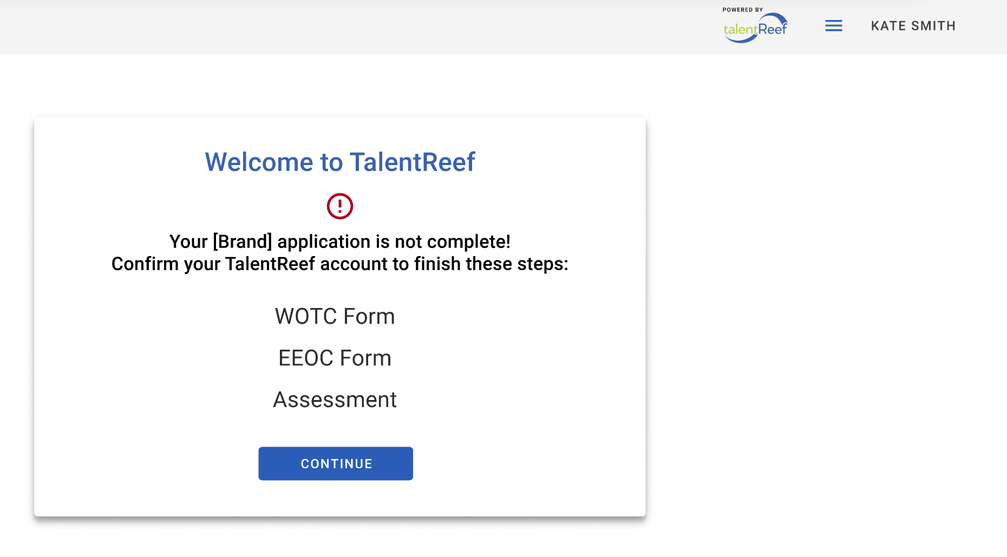Click "TalentReef" in the blue heading
The width and height of the screenshot is (1007, 557).
coord(412,162)
